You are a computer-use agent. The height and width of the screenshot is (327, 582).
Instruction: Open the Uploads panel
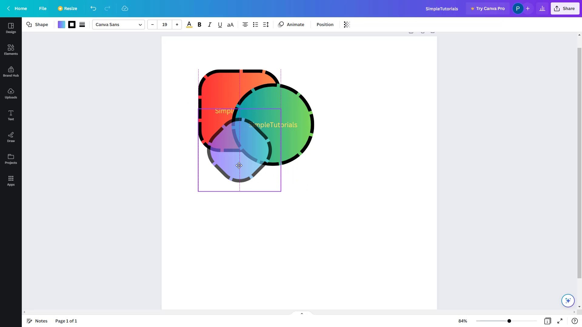pyautogui.click(x=11, y=93)
